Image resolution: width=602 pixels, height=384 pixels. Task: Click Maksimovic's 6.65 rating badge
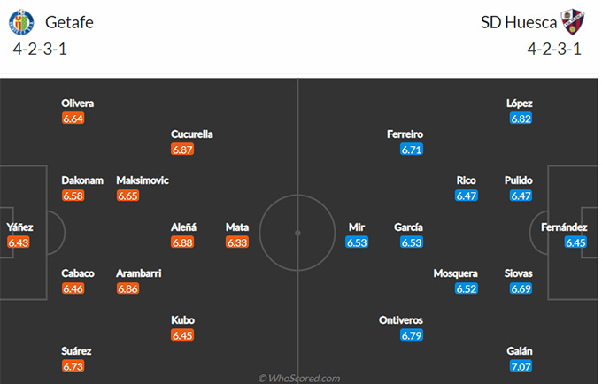click(x=127, y=196)
